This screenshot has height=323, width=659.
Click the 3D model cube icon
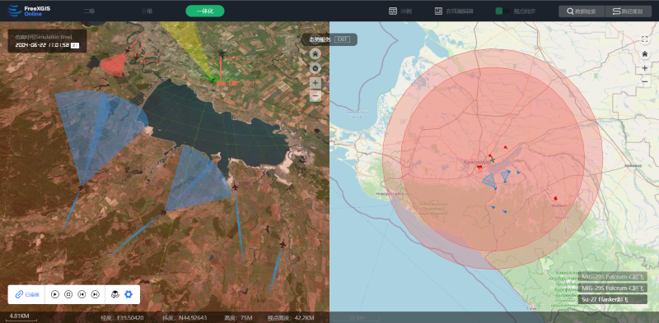click(115, 294)
